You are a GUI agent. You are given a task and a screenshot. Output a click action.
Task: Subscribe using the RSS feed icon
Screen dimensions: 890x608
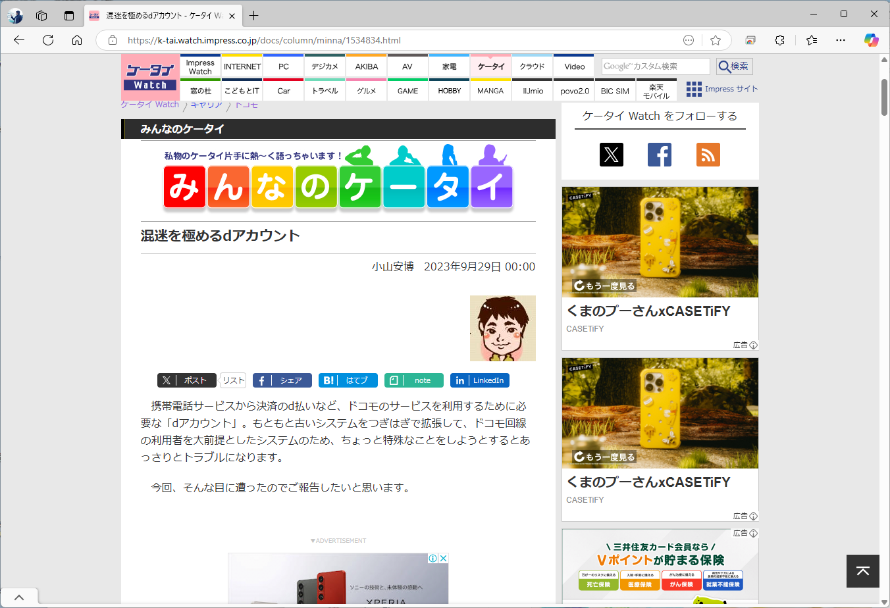pyautogui.click(x=708, y=155)
